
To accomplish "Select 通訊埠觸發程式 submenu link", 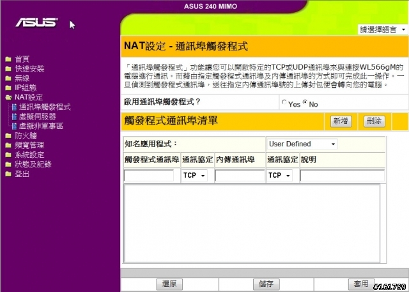I will click(x=45, y=107).
